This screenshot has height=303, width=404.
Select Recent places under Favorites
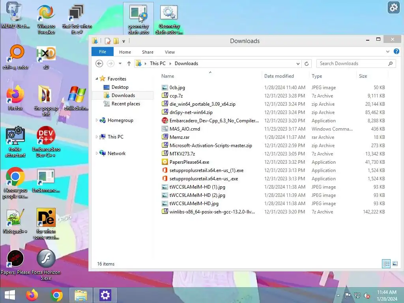pos(126,104)
